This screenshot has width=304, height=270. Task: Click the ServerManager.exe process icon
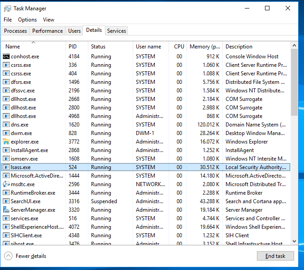(6, 210)
